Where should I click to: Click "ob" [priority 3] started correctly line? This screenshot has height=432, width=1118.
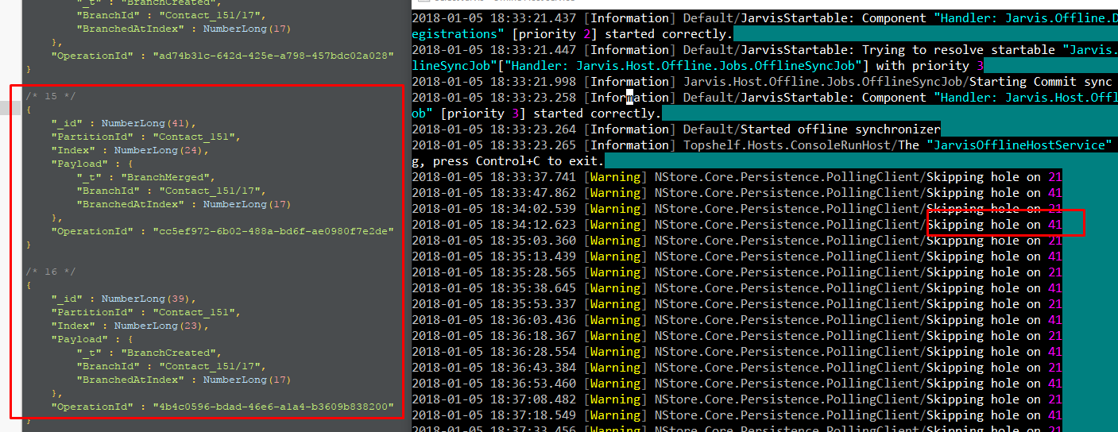[537, 113]
